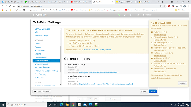Close the OctoPrint Settings dialog

coord(144,92)
